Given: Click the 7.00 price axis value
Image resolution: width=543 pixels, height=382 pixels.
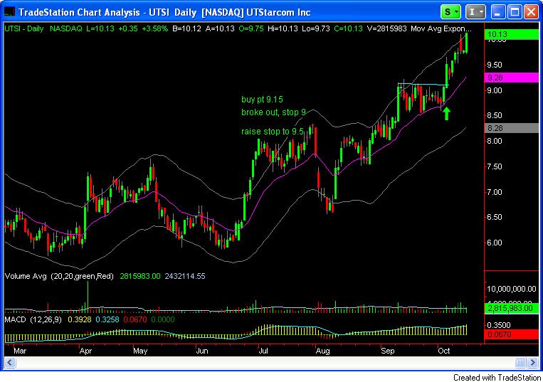Looking at the screenshot, I should (495, 192).
